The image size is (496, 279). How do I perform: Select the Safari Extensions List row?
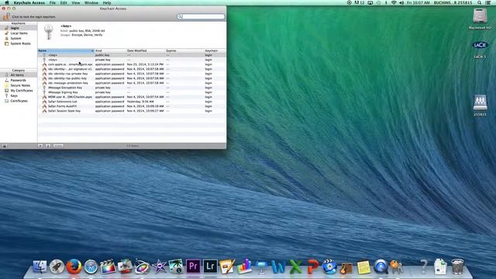click(132, 102)
